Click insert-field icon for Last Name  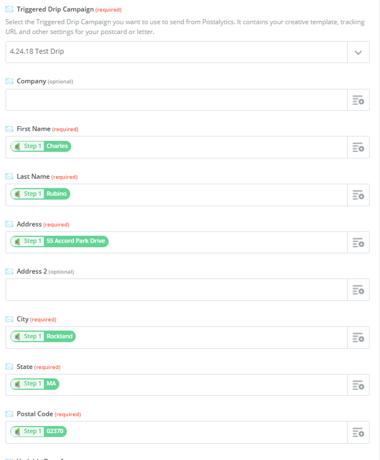tap(358, 195)
